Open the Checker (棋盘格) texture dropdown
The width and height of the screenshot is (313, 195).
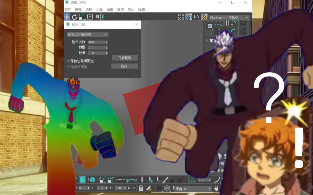pyautogui.click(x=229, y=17)
